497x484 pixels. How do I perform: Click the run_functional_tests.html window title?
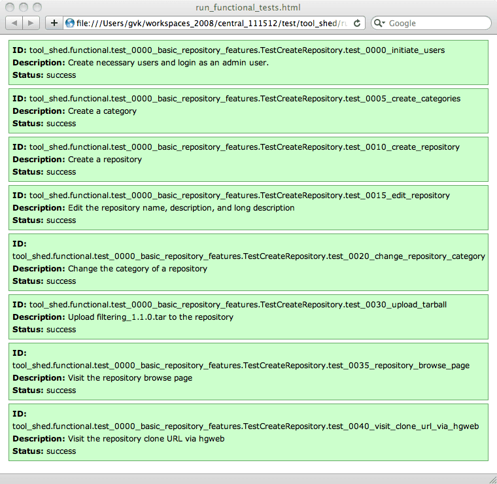248,7
